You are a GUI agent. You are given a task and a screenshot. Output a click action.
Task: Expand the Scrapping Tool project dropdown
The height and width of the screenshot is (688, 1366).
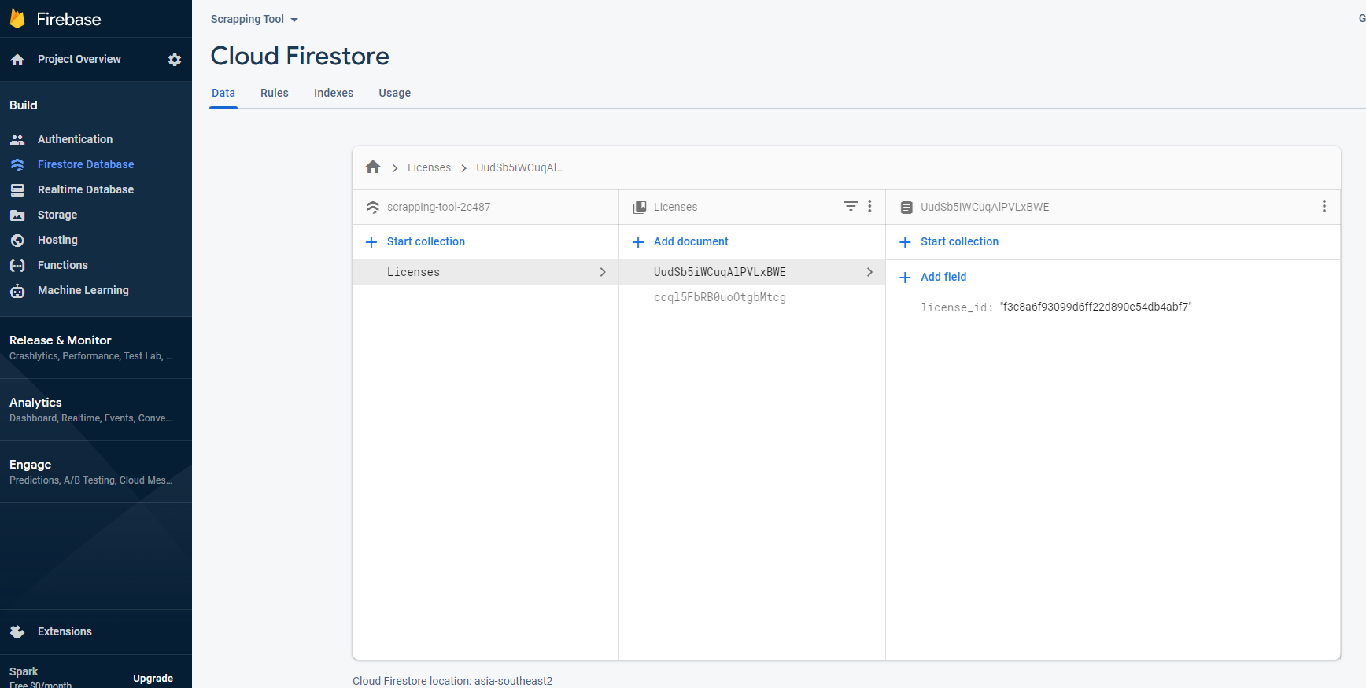(x=294, y=20)
